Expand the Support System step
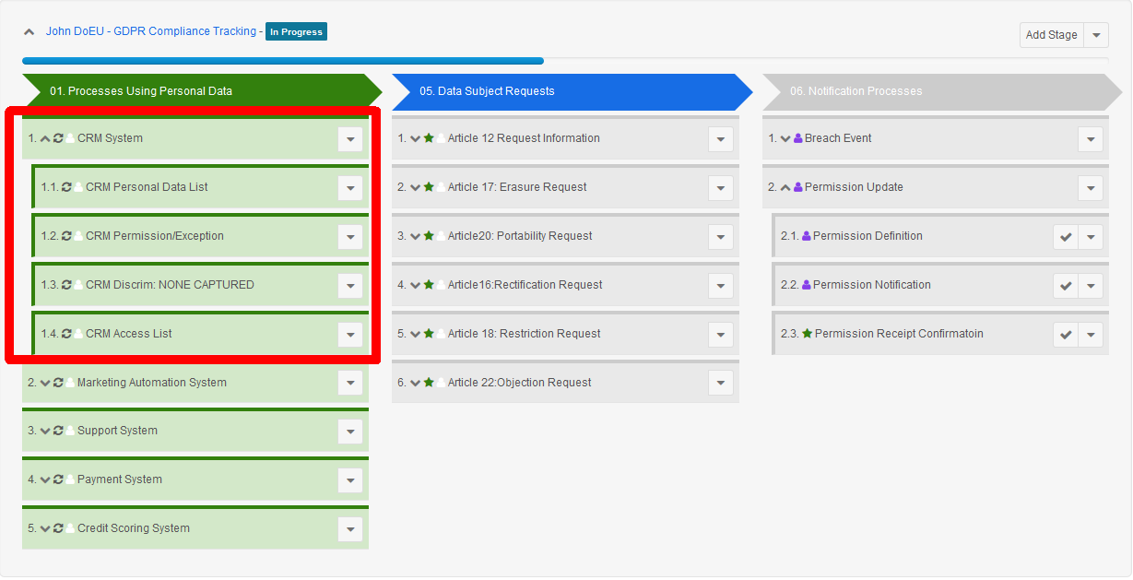 pyautogui.click(x=45, y=431)
